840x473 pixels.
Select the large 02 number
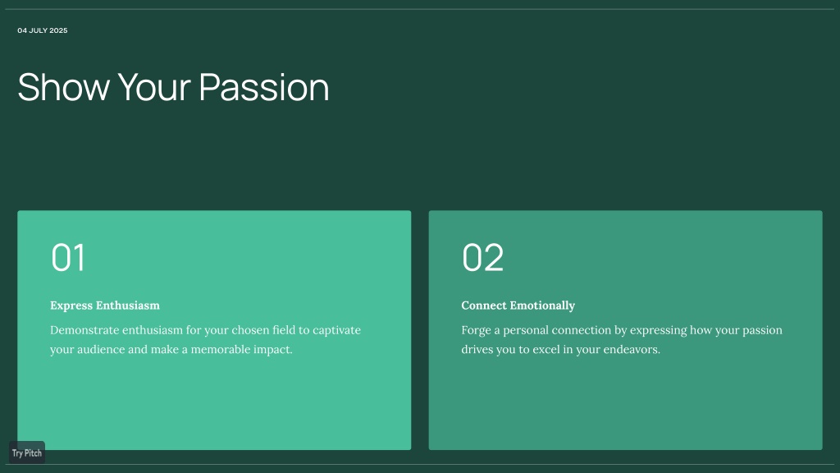[482, 258]
